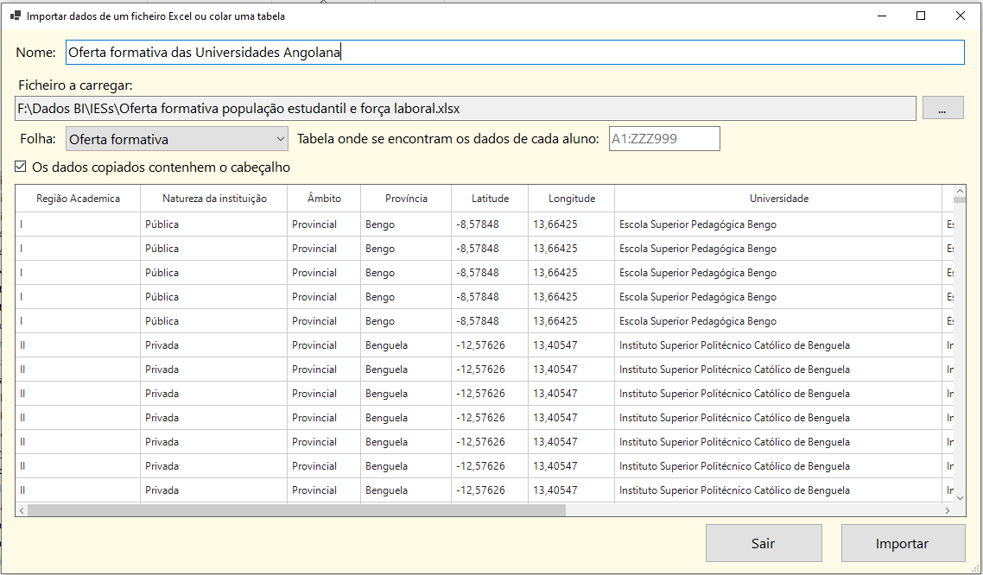This screenshot has width=983, height=575.
Task: Click the Província column header
Action: pos(406,199)
